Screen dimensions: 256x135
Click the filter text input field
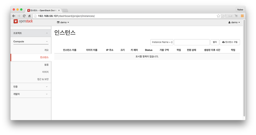(192, 42)
